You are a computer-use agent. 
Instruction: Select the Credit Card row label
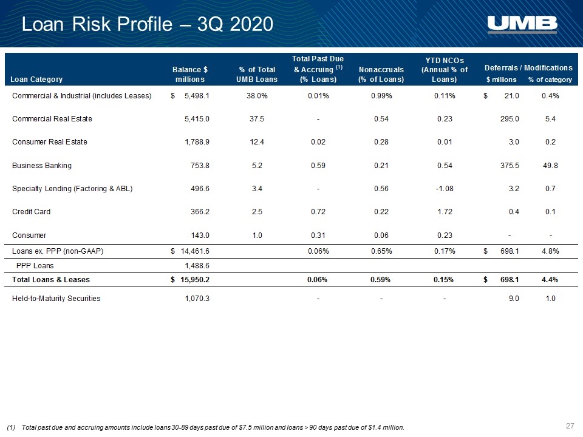coord(31,212)
